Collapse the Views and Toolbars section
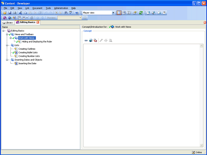Screen dimensions: 207x155 tap(7, 35)
